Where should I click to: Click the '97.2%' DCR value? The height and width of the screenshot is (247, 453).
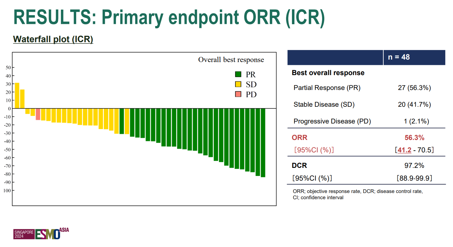pyautogui.click(x=414, y=166)
